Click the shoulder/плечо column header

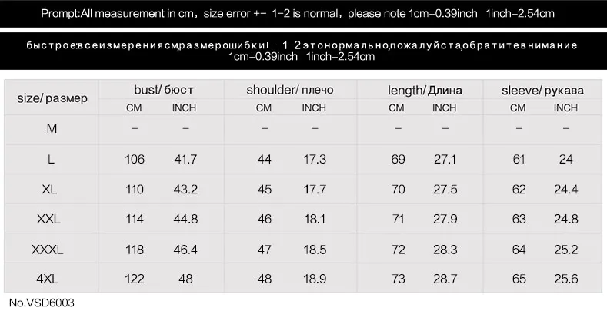[x=289, y=90]
